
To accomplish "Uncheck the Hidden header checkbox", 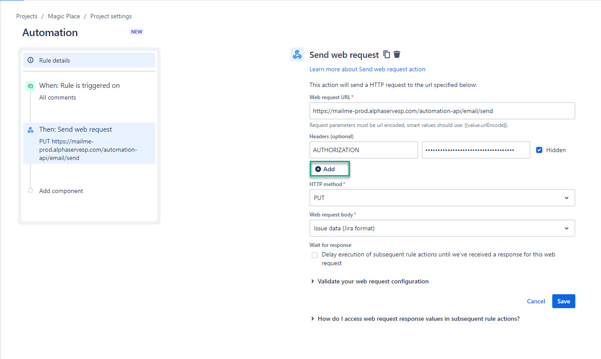I will click(539, 150).
